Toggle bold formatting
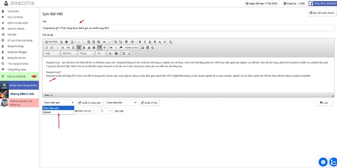The width and height of the screenshot is (337, 168). [x=140, y=42]
